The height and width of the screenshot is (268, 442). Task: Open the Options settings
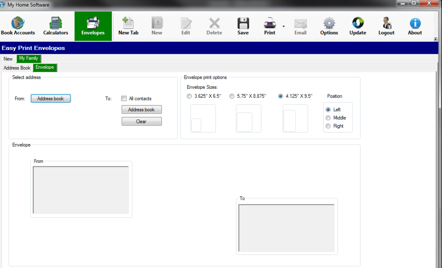328,26
